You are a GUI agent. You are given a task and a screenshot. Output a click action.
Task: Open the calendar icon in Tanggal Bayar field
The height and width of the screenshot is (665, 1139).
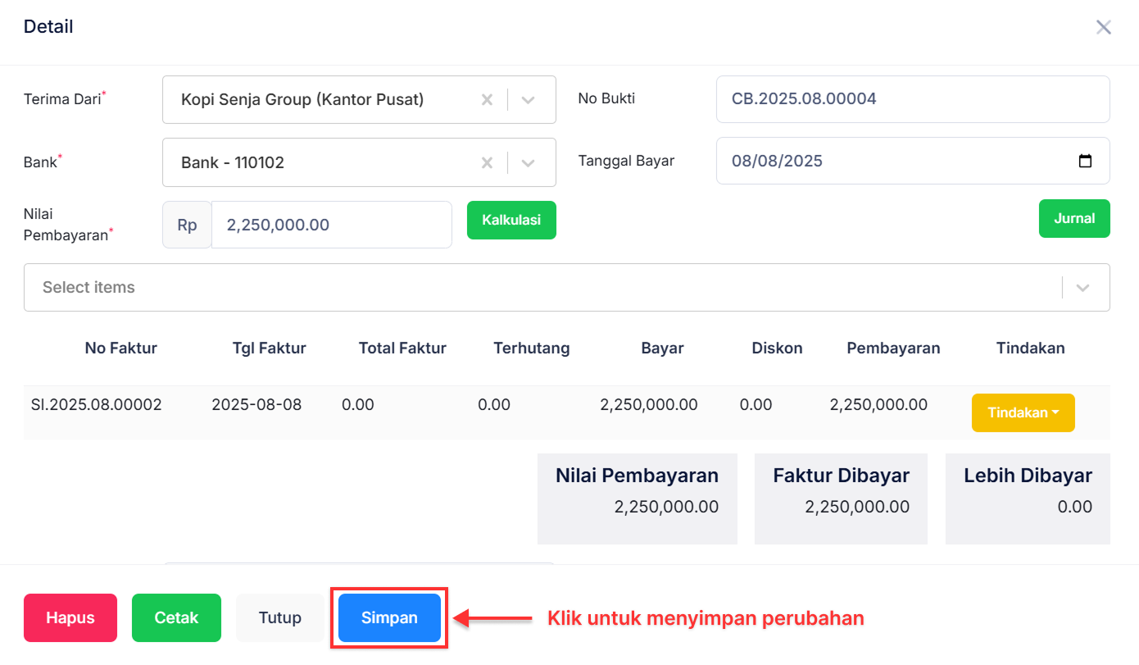pos(1087,162)
